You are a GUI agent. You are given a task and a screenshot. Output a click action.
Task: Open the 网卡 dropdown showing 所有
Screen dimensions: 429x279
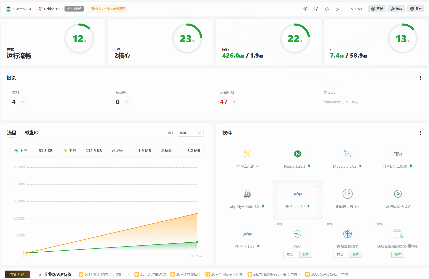coord(190,133)
